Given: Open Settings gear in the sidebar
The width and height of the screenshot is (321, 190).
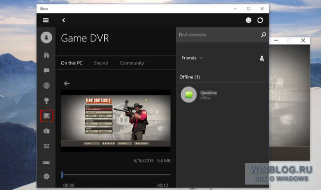Looking at the screenshot, I should [x=46, y=176].
